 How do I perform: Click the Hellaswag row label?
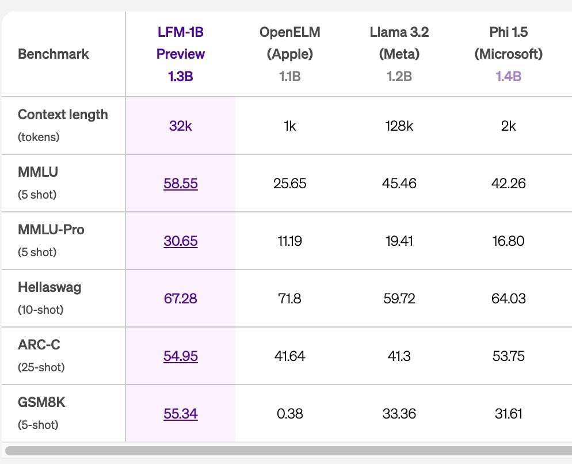click(49, 287)
